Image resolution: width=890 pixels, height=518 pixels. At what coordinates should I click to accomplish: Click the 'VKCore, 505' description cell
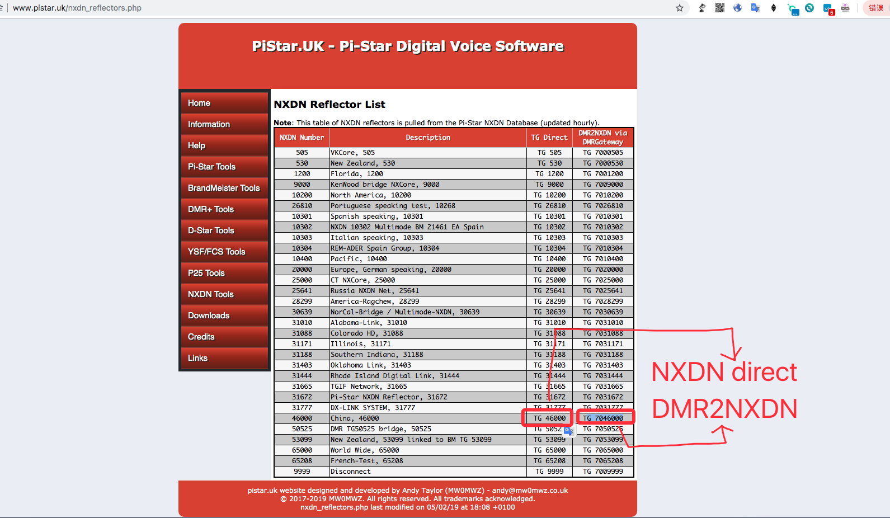click(428, 153)
